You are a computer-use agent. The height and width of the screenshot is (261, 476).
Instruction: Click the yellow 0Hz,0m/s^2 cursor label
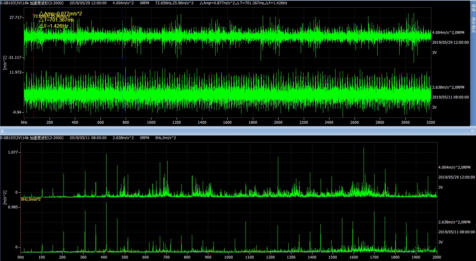point(31,199)
